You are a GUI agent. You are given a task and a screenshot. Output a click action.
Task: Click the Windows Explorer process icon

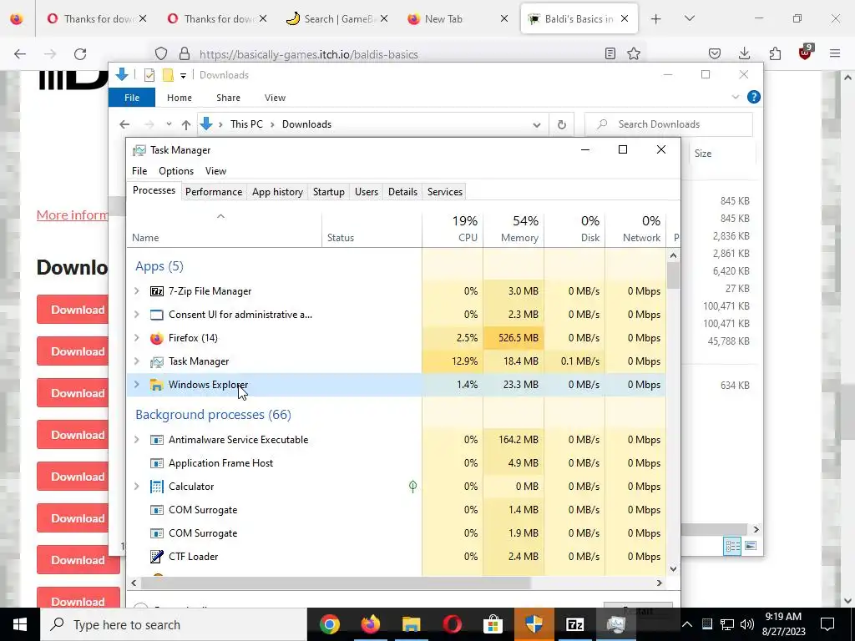click(x=156, y=385)
